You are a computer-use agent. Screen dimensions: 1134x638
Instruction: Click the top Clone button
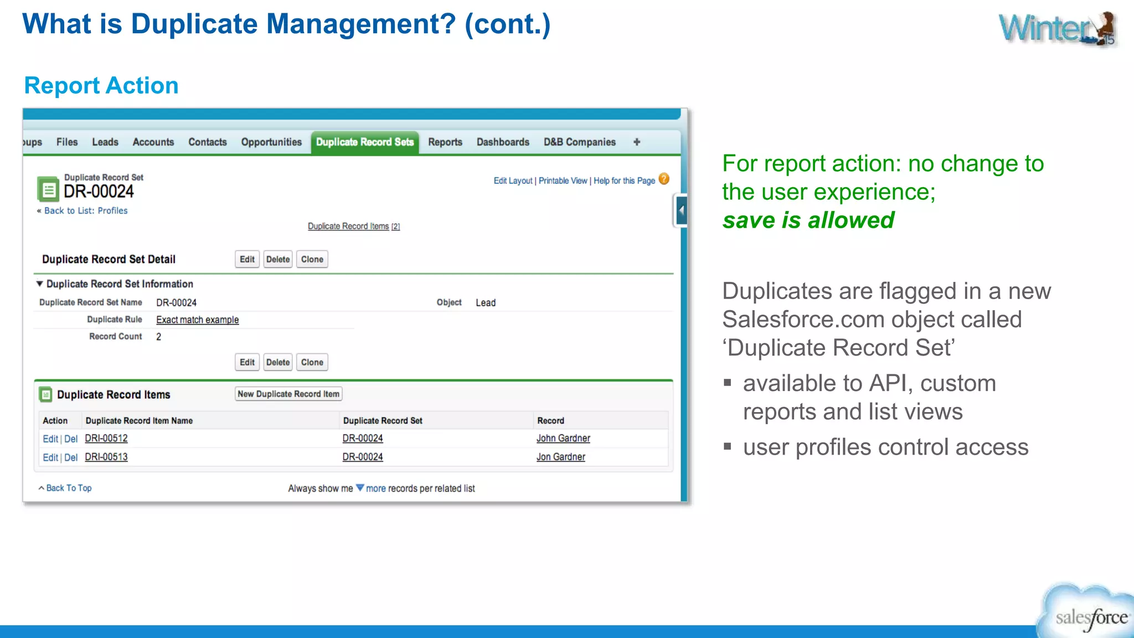(x=312, y=259)
